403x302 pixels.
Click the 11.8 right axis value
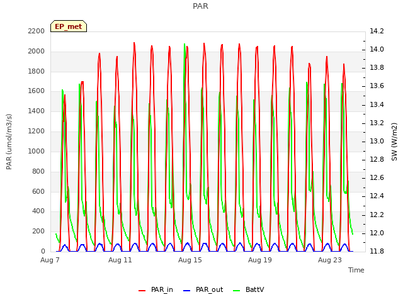click(x=377, y=251)
